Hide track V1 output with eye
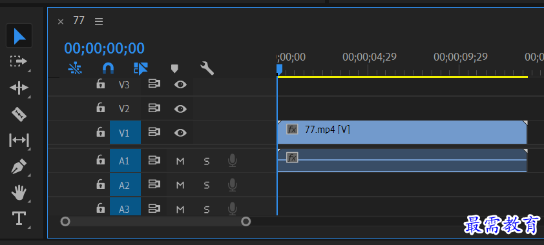544x245 pixels. (x=180, y=133)
